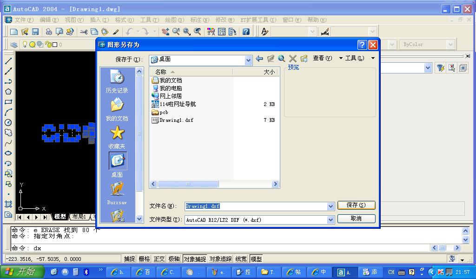
Task: Click the toolbar Help question mark icon
Action: click(246, 32)
